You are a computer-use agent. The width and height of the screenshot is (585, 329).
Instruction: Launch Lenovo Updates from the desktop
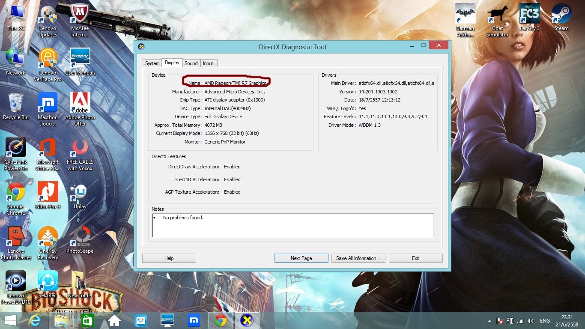coord(48,21)
